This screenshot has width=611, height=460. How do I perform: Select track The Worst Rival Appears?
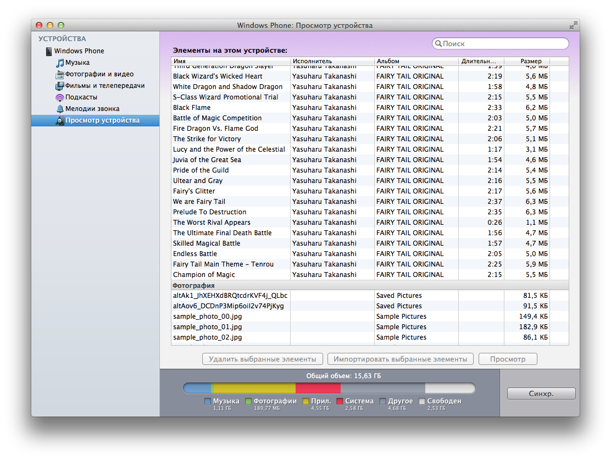(x=370, y=223)
